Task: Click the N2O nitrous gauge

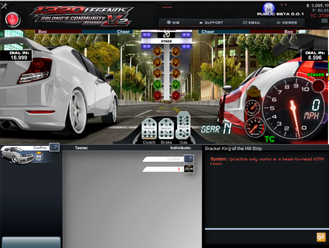Action: click(252, 107)
